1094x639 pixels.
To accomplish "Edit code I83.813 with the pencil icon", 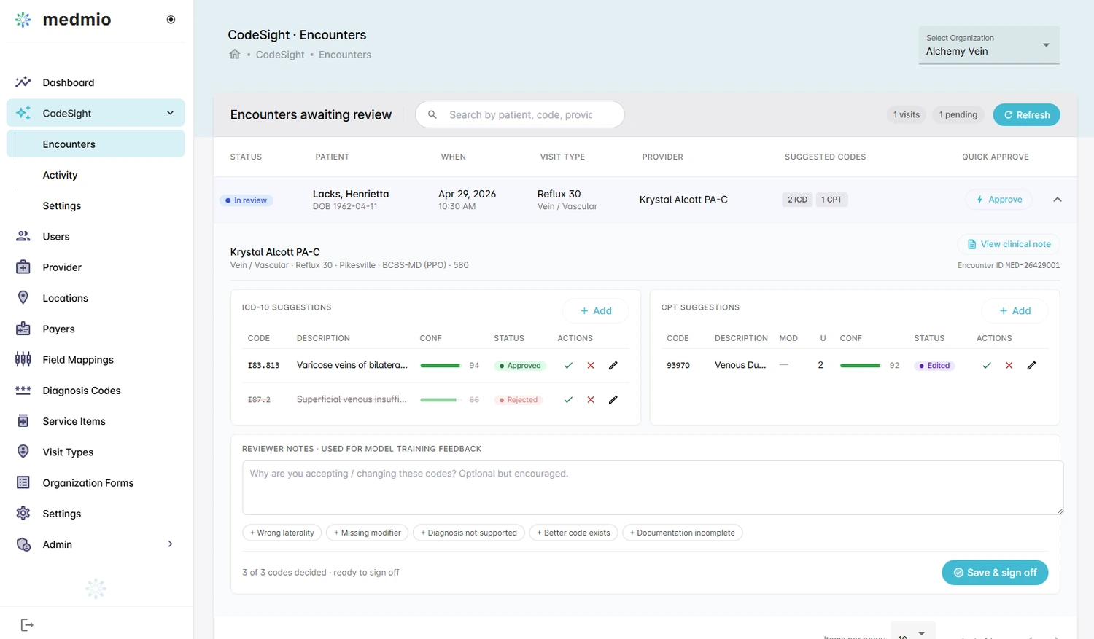I will click(x=613, y=366).
